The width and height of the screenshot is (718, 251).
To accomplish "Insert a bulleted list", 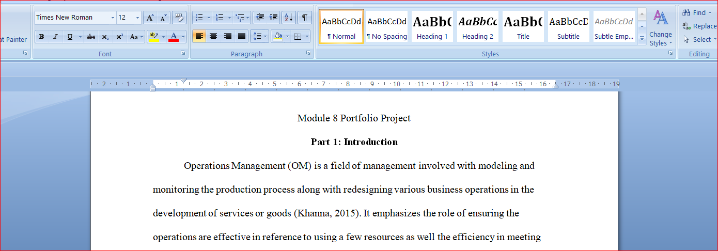I will (199, 18).
